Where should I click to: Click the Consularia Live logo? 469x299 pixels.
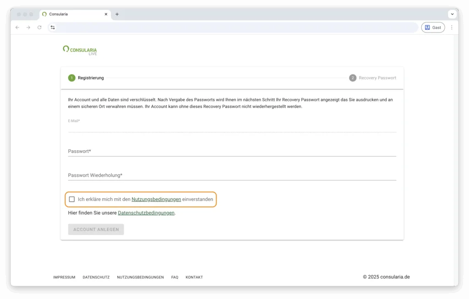(x=80, y=50)
